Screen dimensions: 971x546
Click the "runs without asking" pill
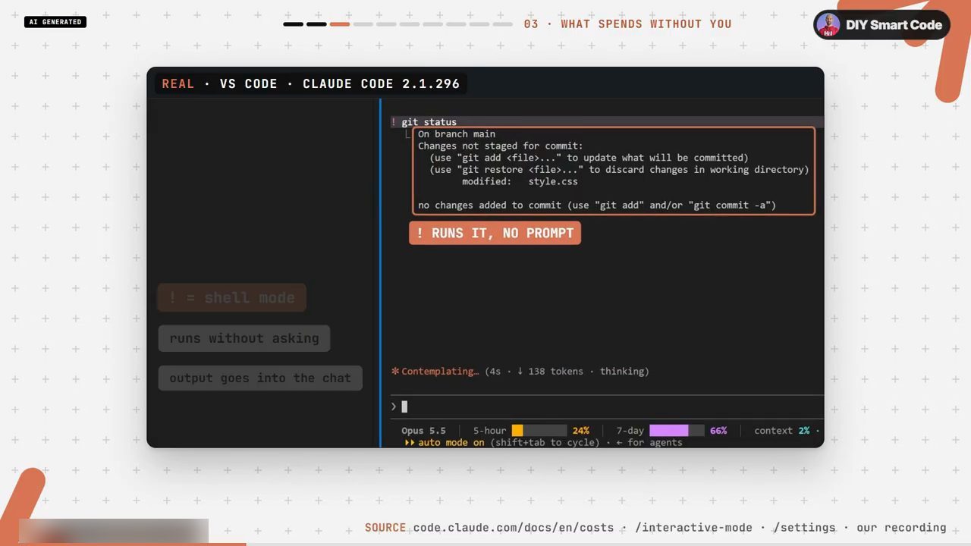pos(244,338)
